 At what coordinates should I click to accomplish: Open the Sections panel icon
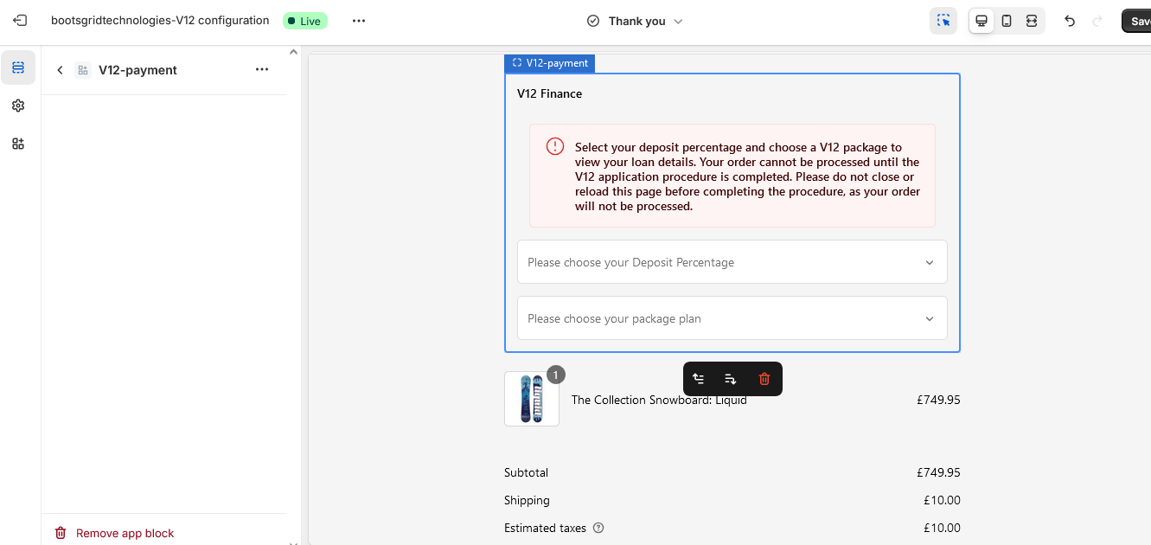[x=18, y=67]
